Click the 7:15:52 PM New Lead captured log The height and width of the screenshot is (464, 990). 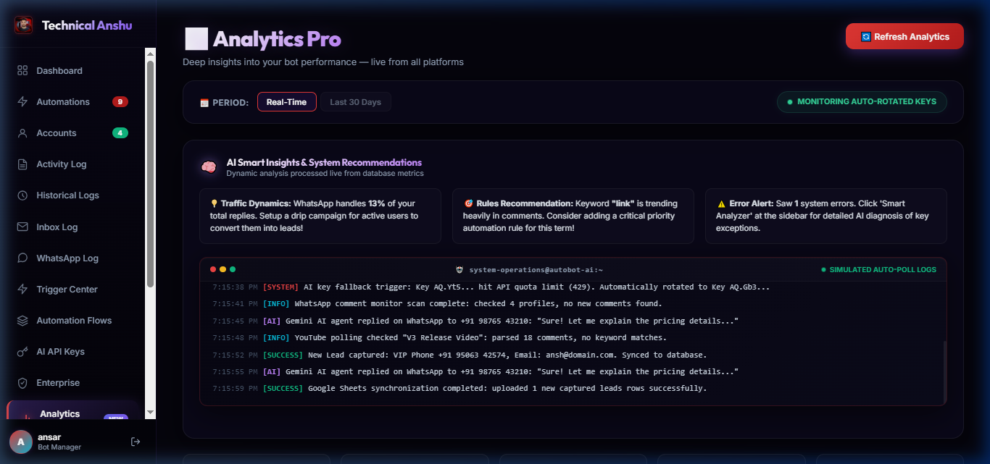459,355
